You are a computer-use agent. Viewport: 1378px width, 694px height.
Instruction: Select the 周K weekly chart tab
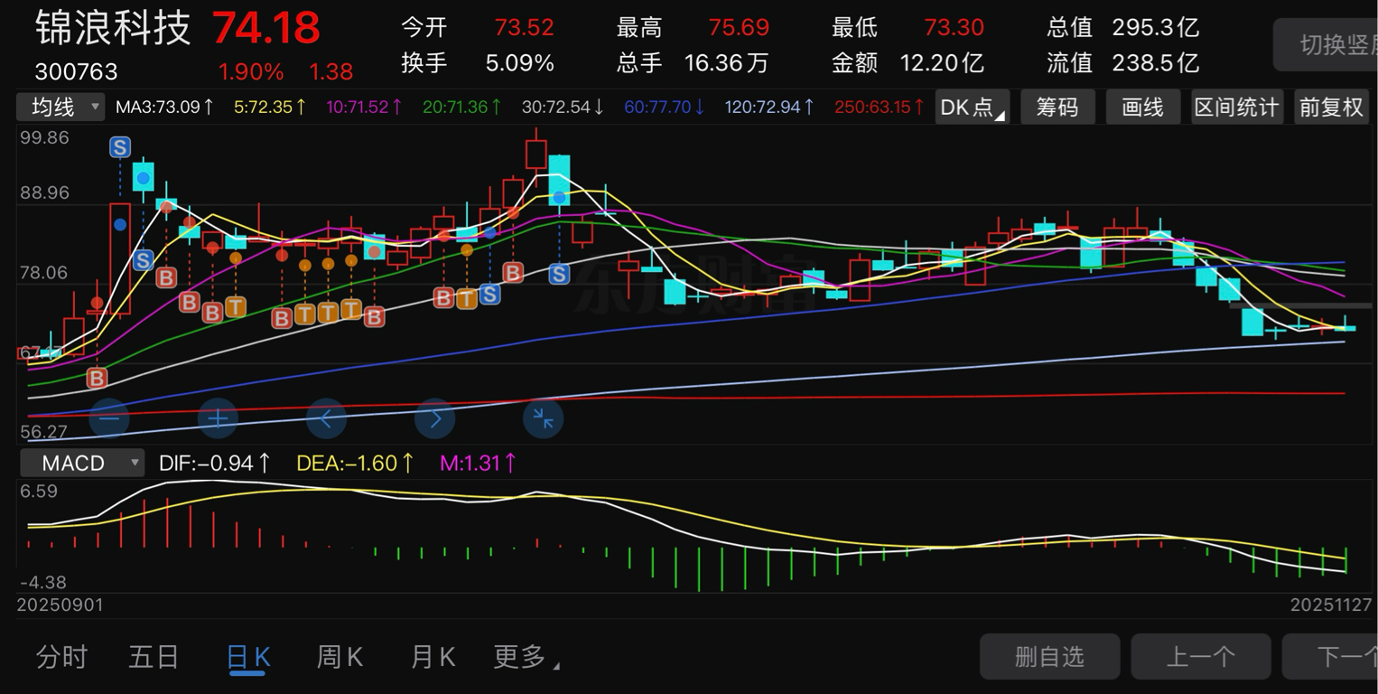tap(340, 657)
